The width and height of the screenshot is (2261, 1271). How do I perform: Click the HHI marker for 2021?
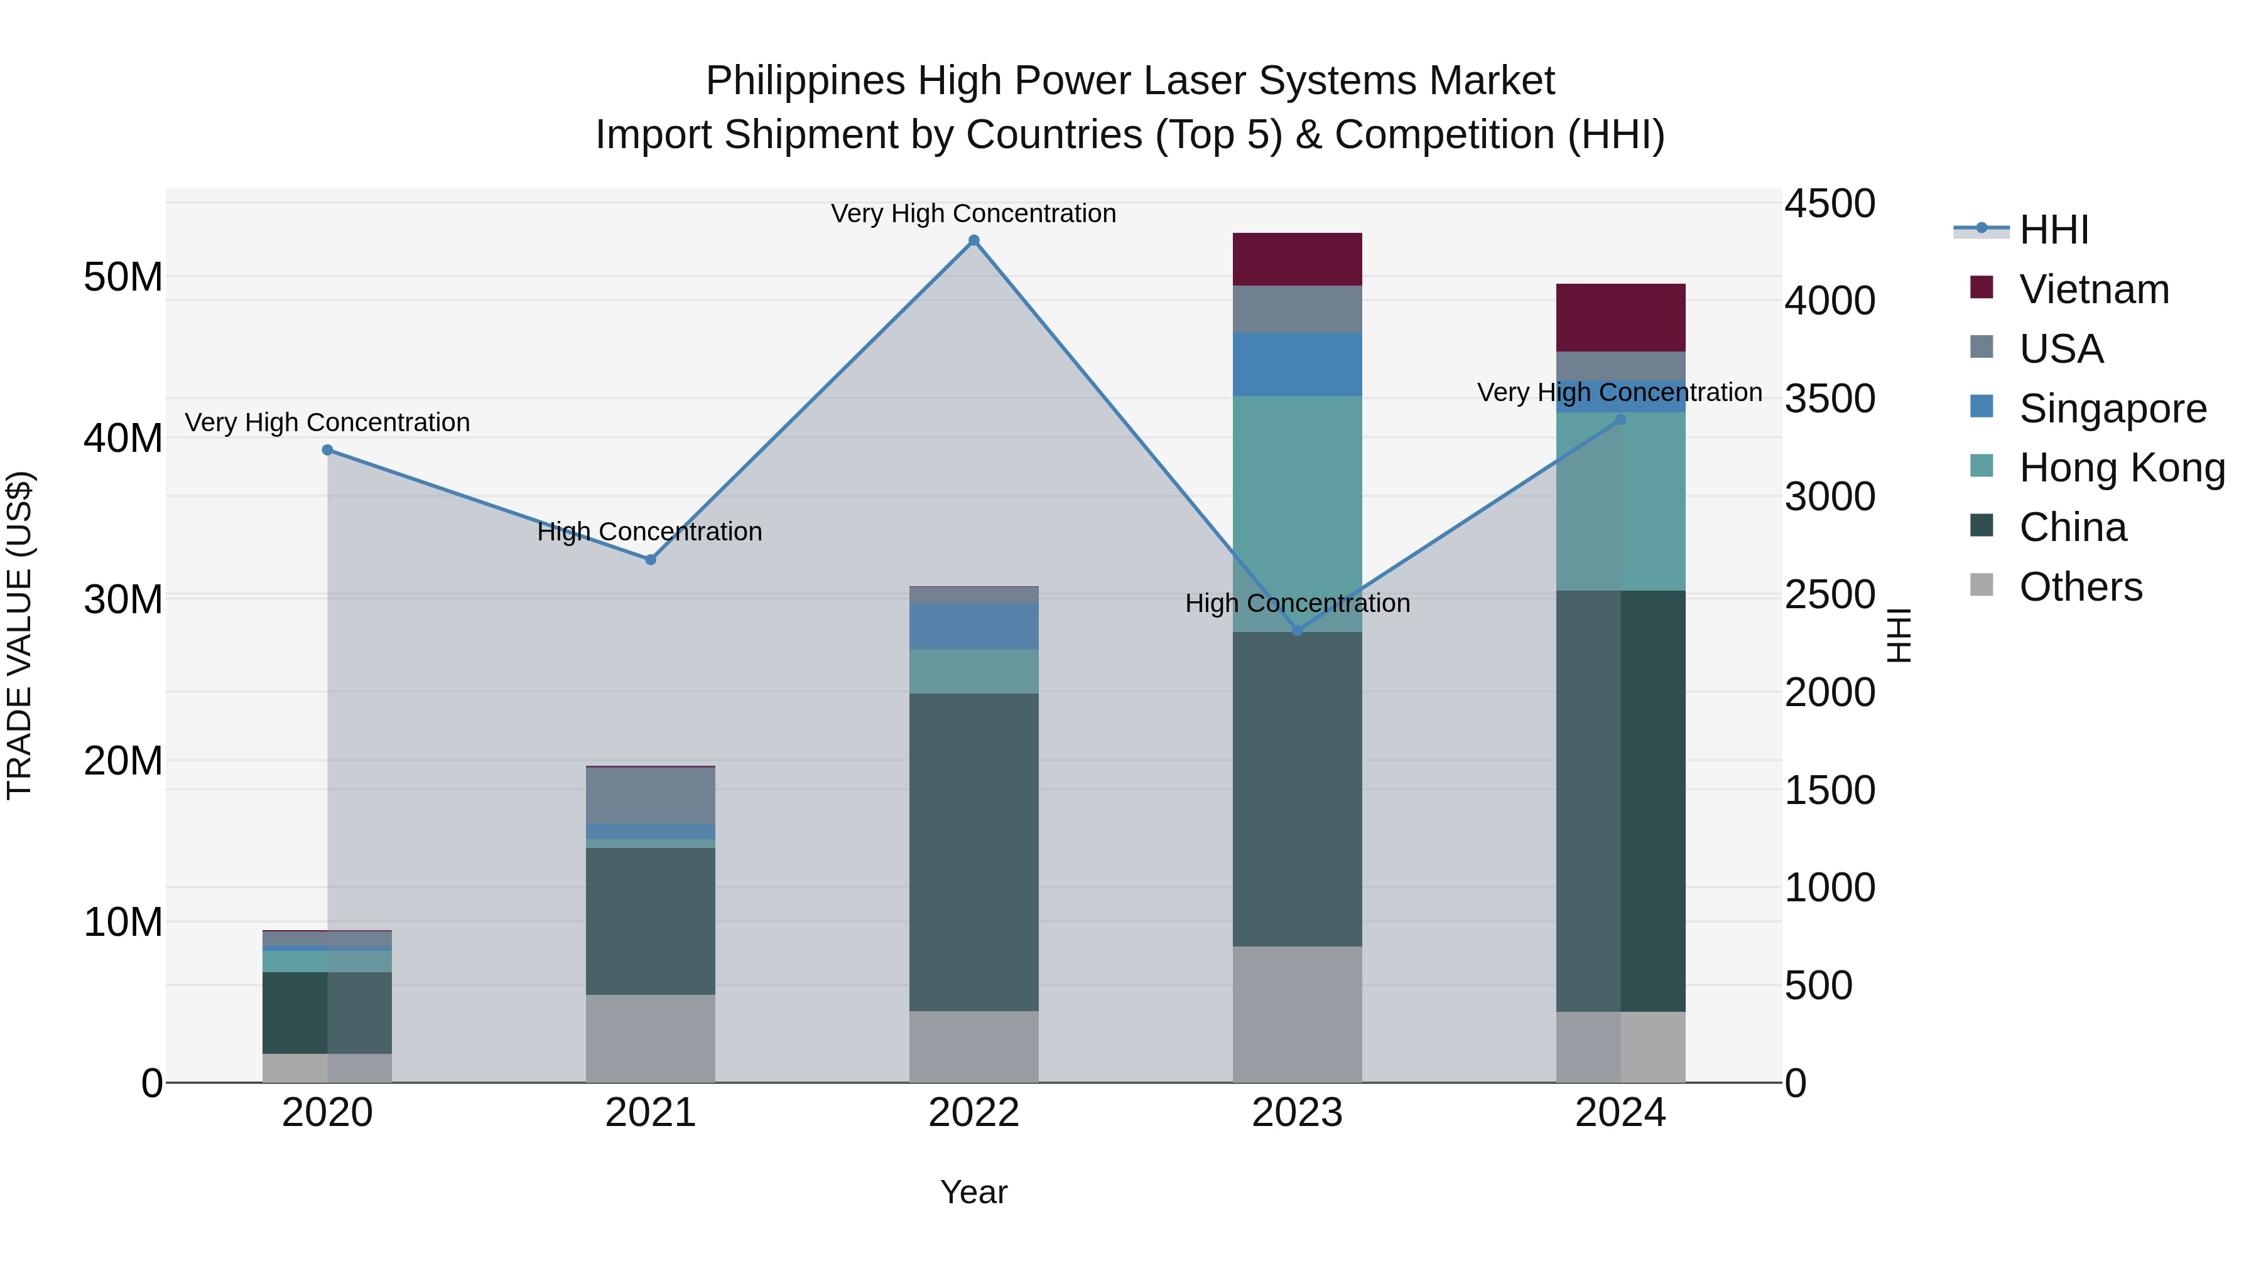click(651, 560)
